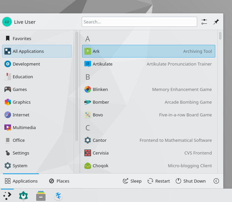Click the Live User name label
The width and height of the screenshot is (232, 202).
click(x=25, y=22)
